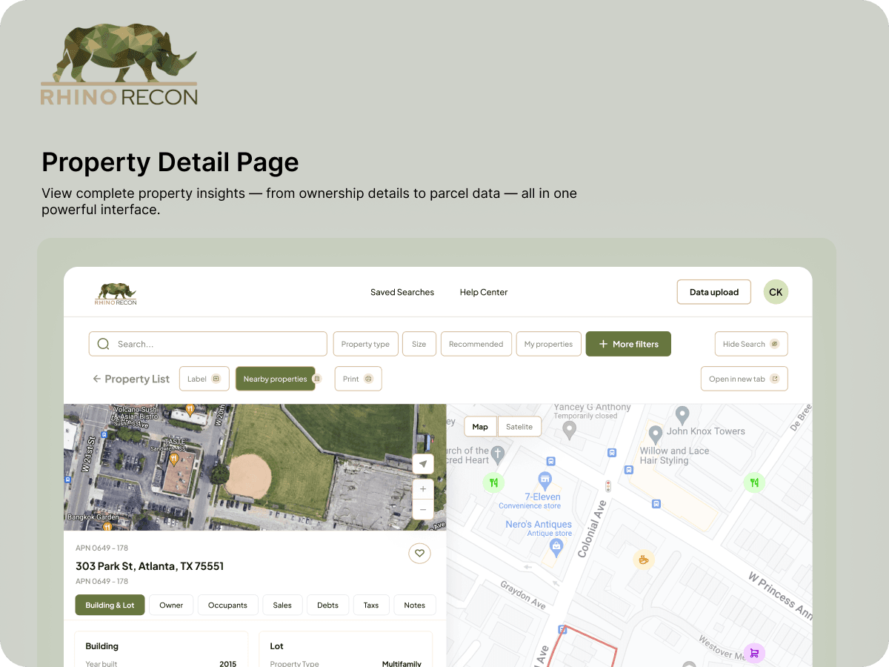Click the Graydon Ave street label
889x667 pixels.
tap(523, 594)
